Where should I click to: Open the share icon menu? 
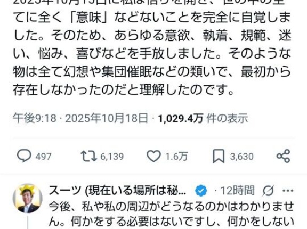(283, 156)
